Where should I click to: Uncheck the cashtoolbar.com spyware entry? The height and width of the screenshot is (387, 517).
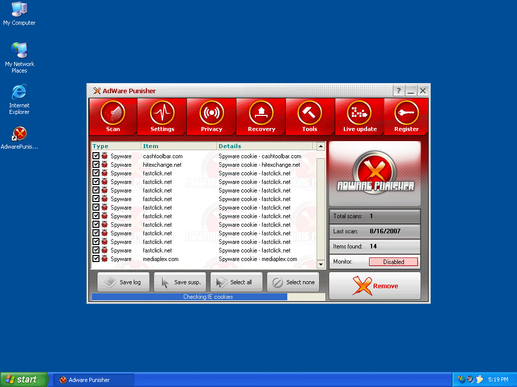(x=95, y=156)
